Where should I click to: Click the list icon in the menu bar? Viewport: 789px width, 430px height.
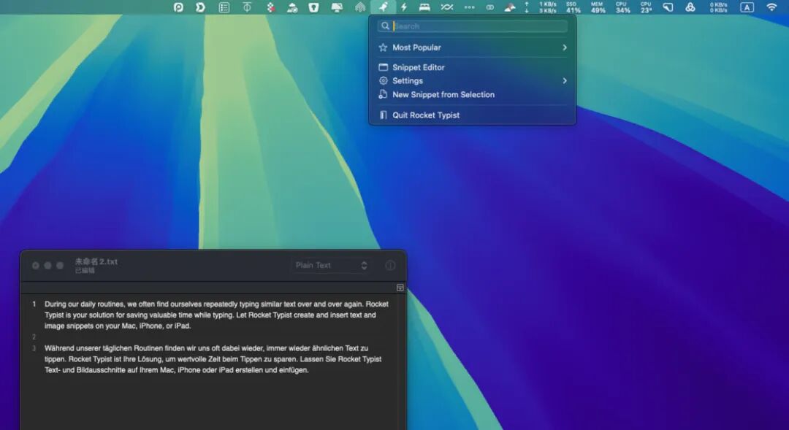224,7
